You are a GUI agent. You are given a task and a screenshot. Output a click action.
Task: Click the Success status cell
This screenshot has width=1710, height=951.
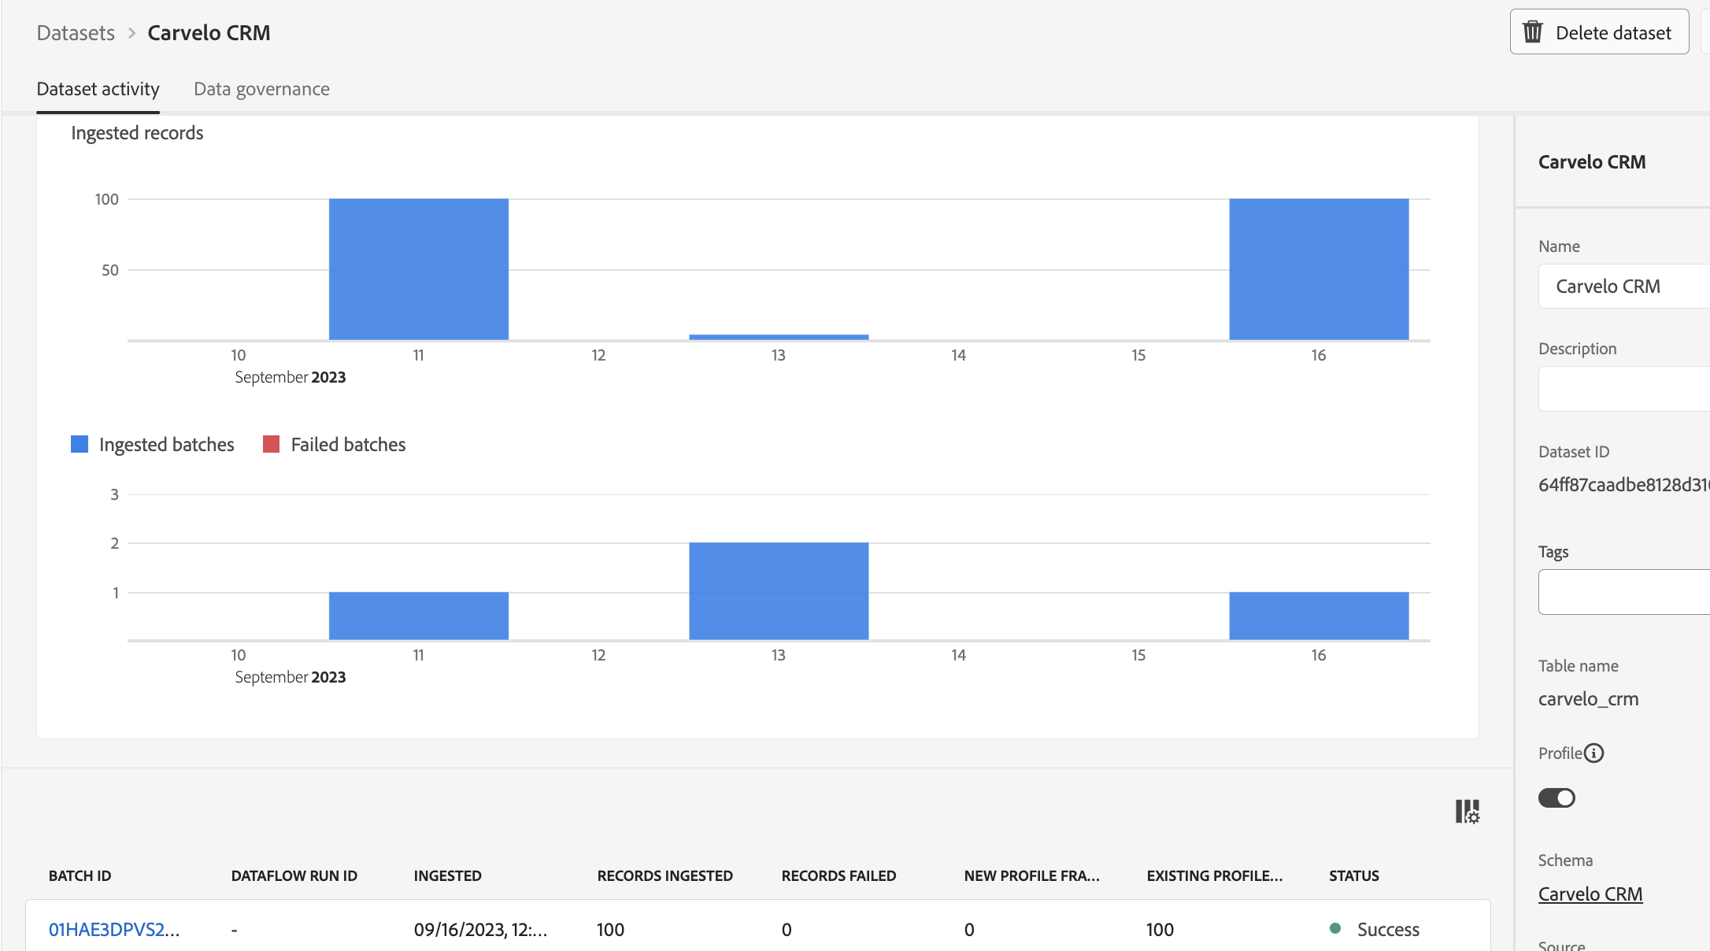[1375, 930]
